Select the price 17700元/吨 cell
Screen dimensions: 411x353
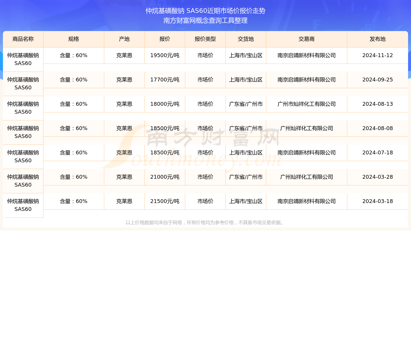(165, 80)
